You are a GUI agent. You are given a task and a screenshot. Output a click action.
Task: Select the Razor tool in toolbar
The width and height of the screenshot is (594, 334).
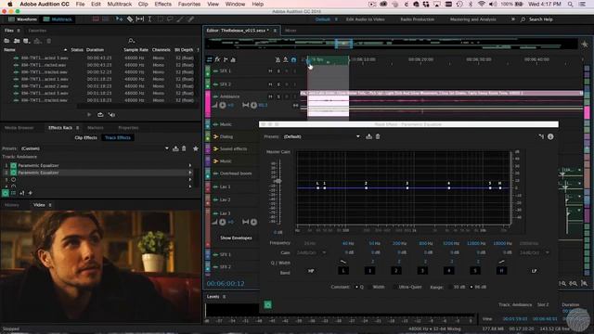pyautogui.click(x=130, y=19)
